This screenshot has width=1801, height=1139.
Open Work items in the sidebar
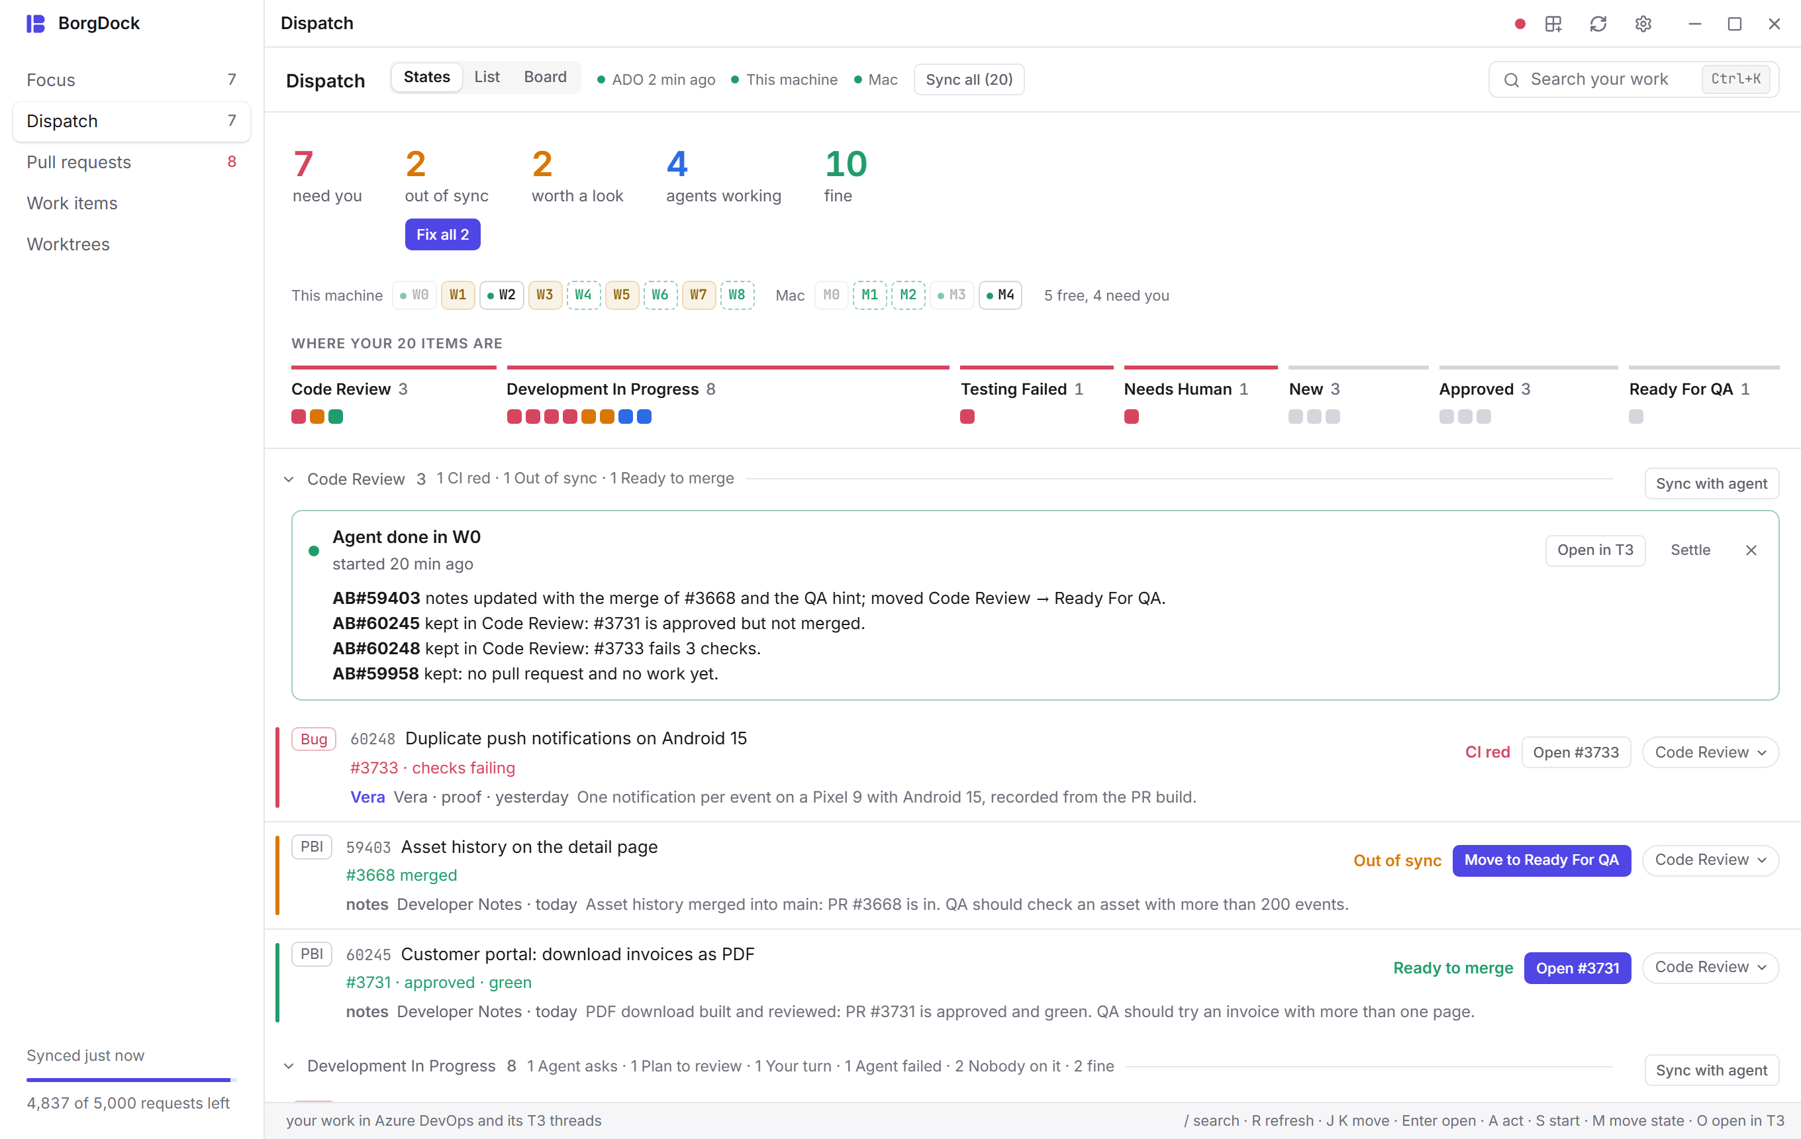(x=131, y=203)
